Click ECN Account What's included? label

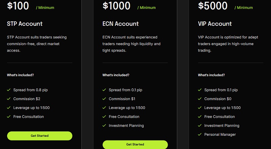pos(116,75)
